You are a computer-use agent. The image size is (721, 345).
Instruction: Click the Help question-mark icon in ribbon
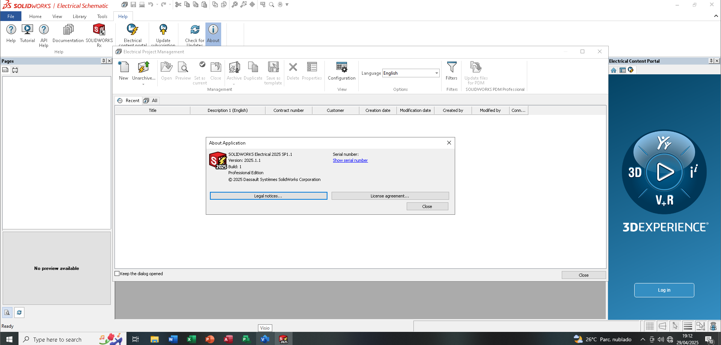[11, 29]
